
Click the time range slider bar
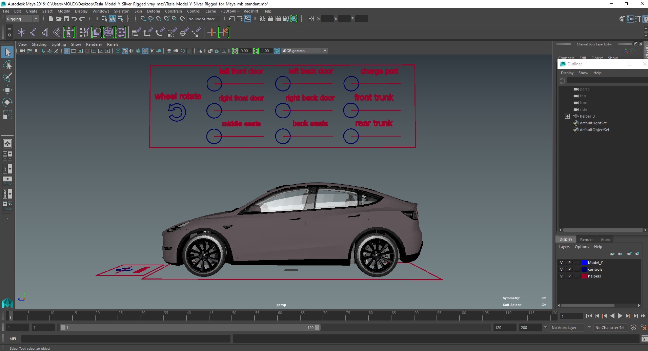pos(190,328)
